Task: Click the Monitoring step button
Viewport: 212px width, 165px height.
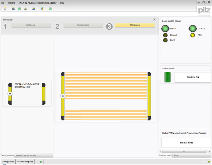Action: pyautogui.click(x=135, y=25)
